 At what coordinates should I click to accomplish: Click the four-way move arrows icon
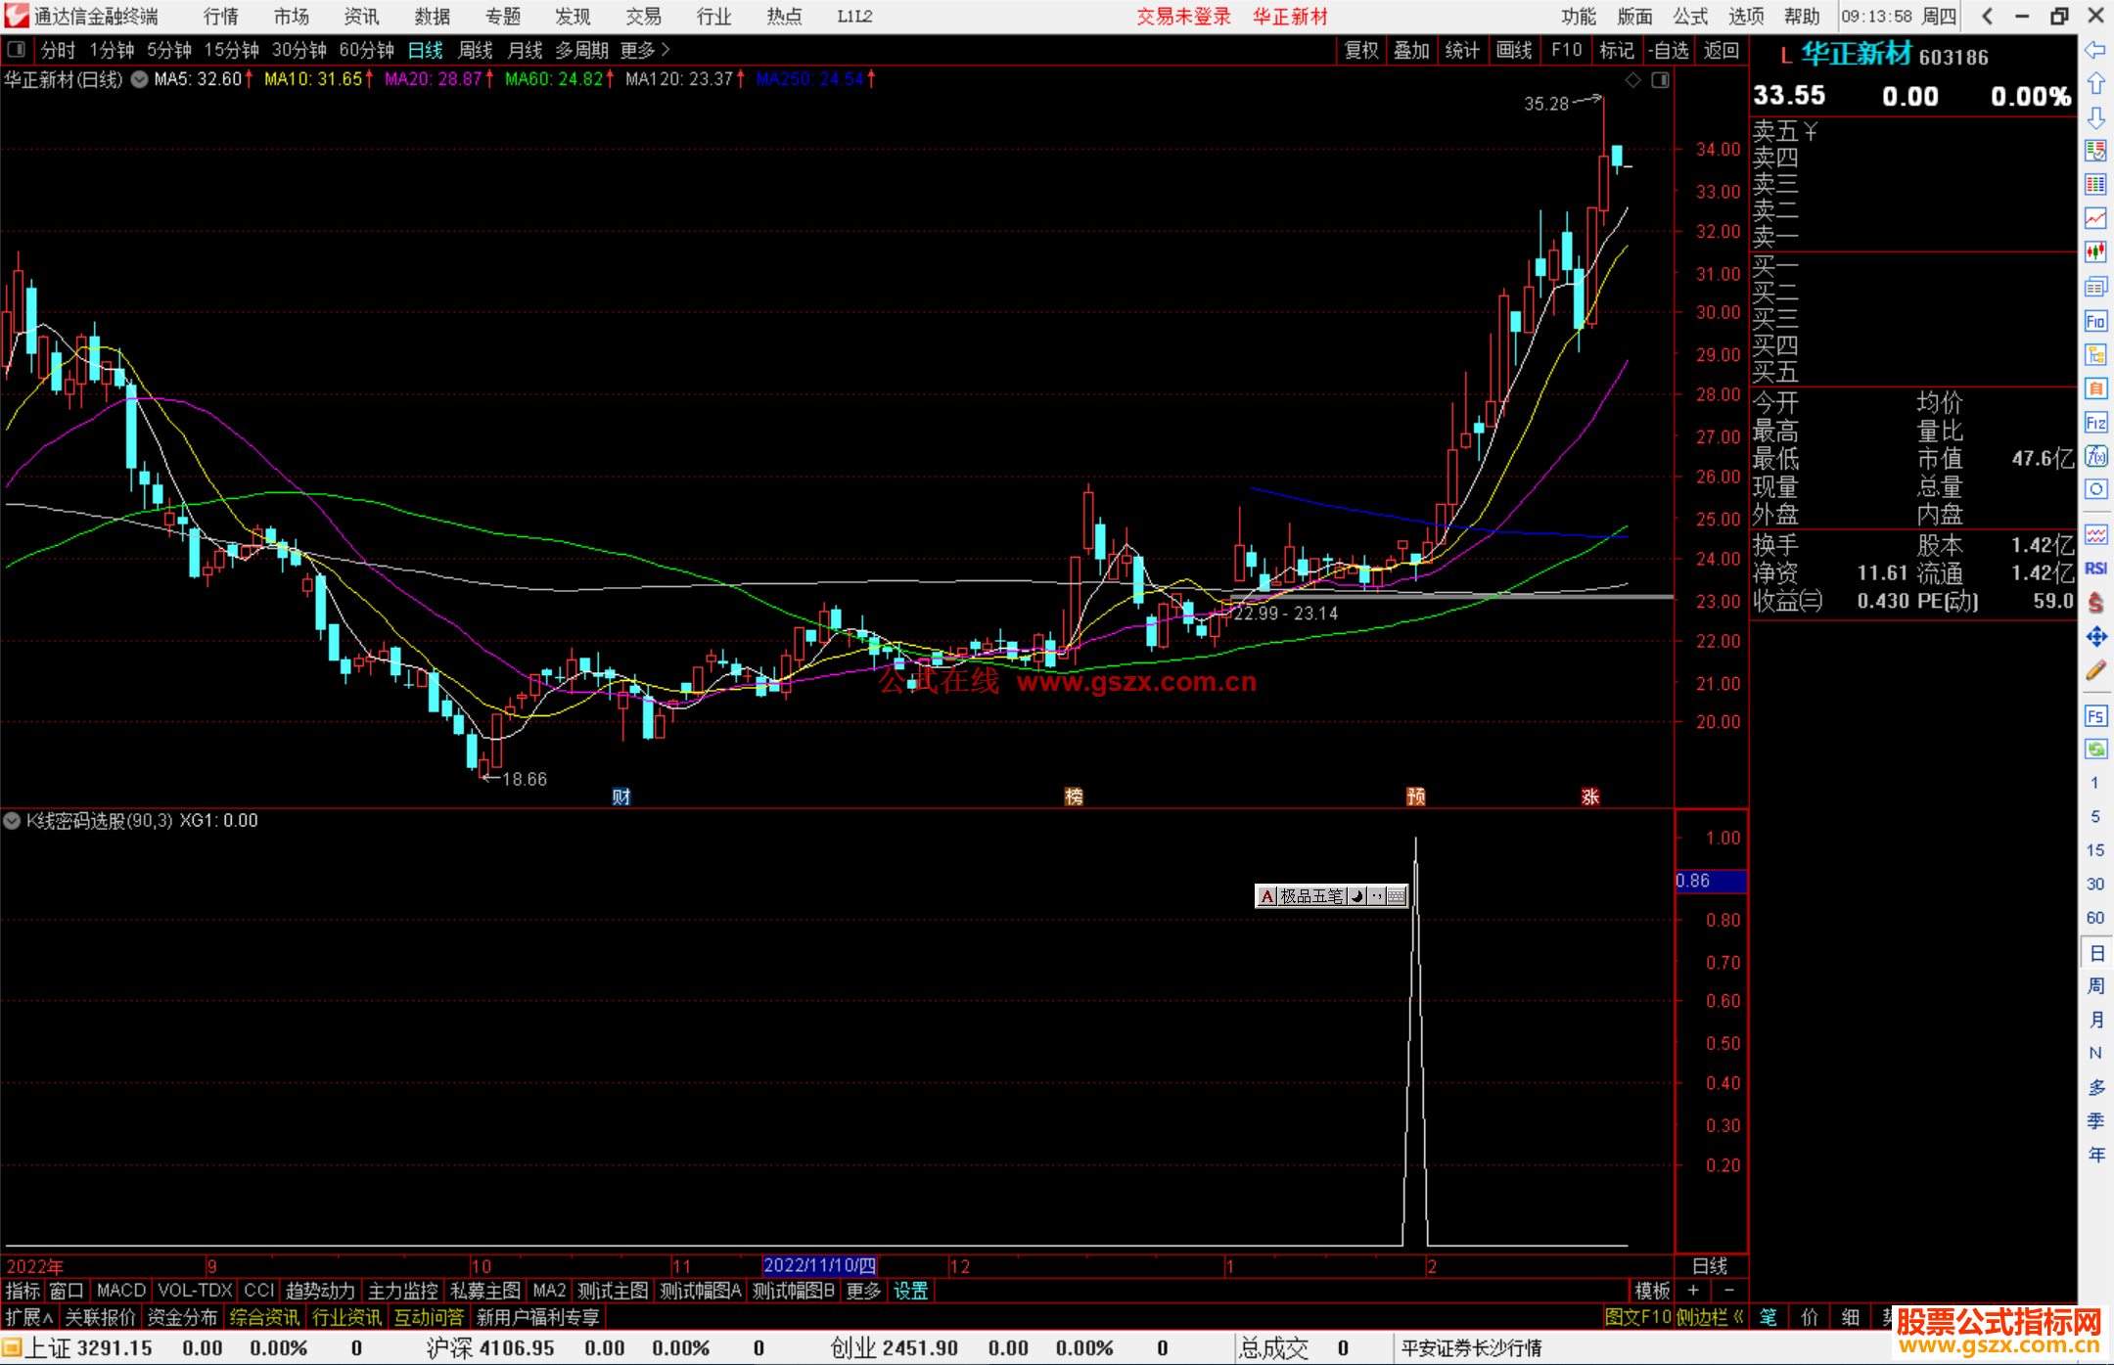click(2094, 637)
